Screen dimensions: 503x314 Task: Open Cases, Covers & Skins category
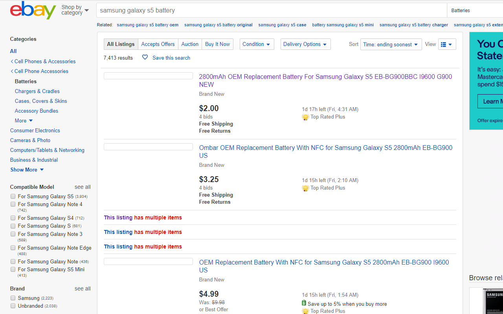pos(41,101)
